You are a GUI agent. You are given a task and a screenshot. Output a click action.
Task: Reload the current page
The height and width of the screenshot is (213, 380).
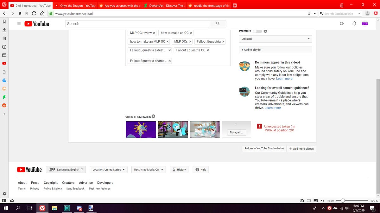(34, 14)
